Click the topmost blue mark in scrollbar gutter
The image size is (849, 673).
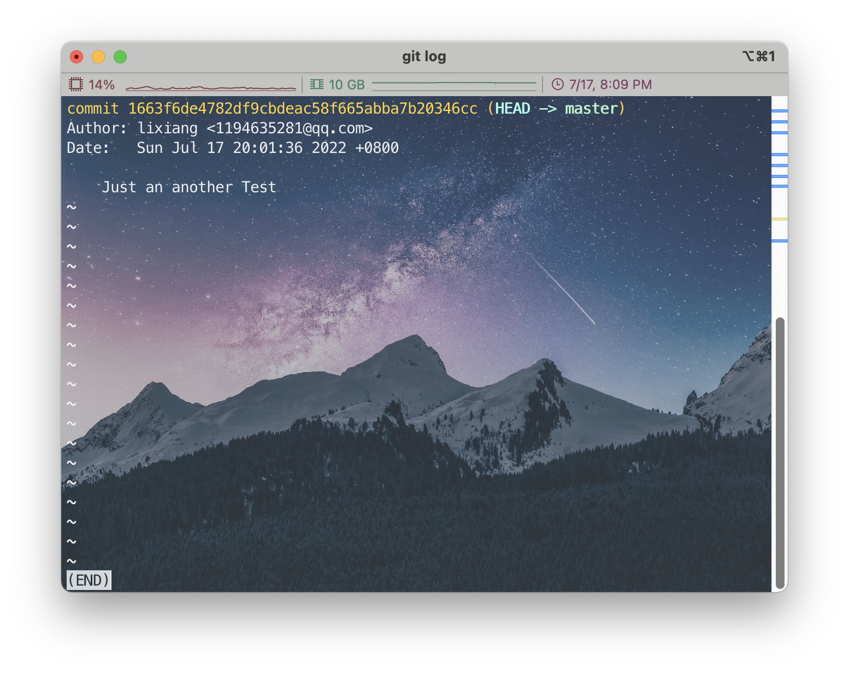point(780,111)
